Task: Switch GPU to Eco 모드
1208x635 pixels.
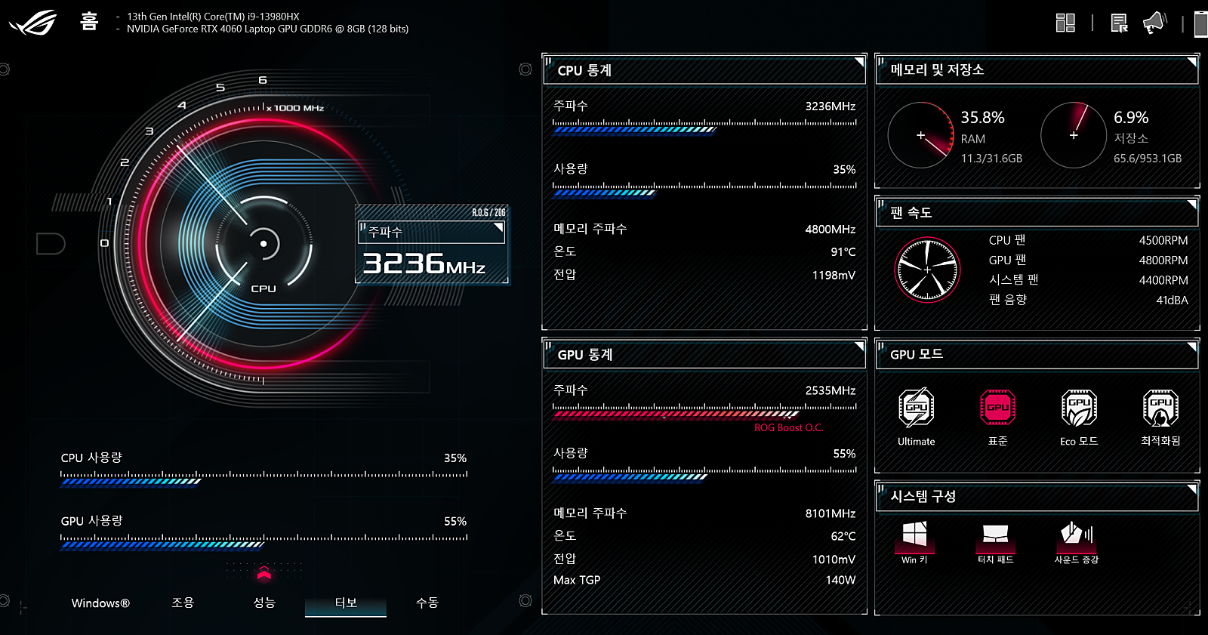Action: (x=1079, y=408)
